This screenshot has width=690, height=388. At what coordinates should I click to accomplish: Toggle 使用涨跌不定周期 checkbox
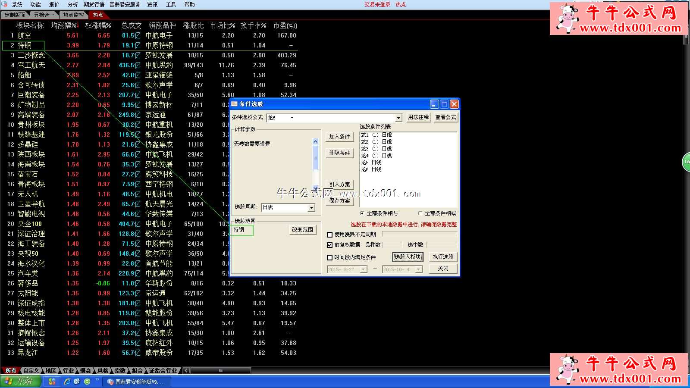(330, 235)
